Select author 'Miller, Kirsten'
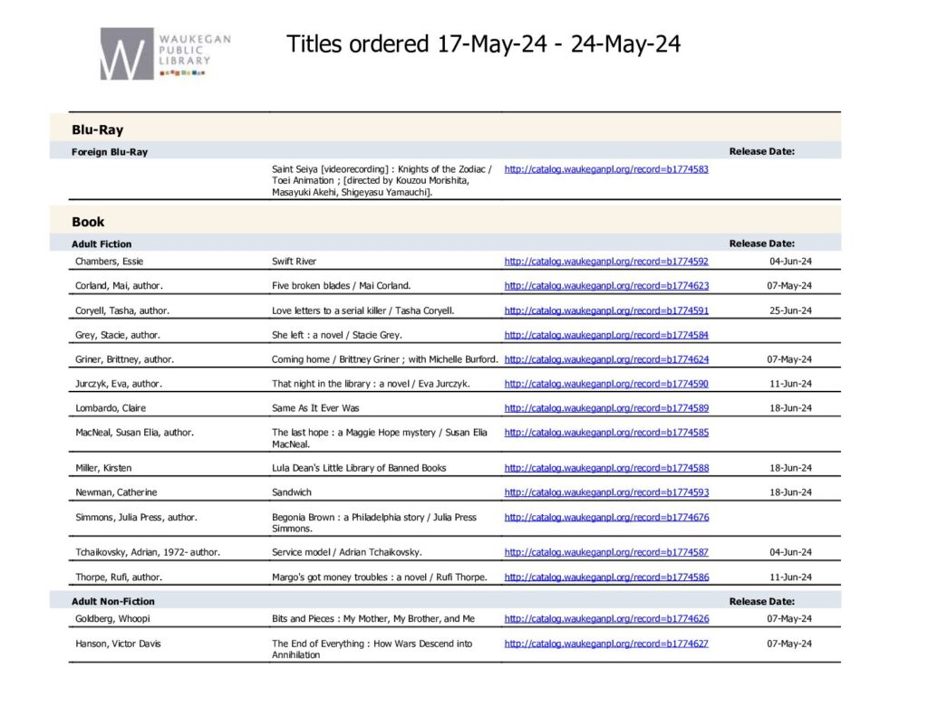Image resolution: width=928 pixels, height=716 pixels. [x=103, y=468]
